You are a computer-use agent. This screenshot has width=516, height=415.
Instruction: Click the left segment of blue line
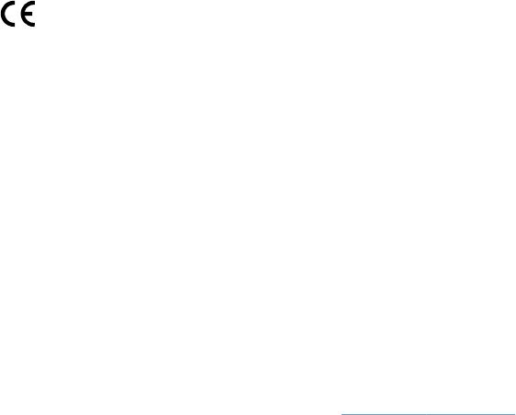click(x=384, y=414)
